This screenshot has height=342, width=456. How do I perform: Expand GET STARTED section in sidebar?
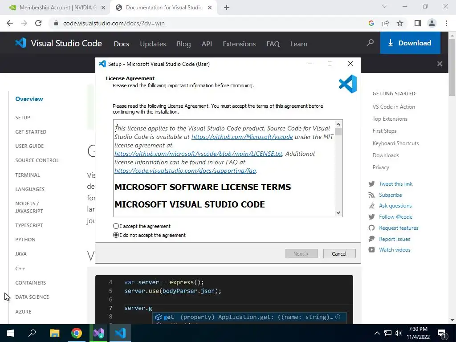click(x=31, y=132)
